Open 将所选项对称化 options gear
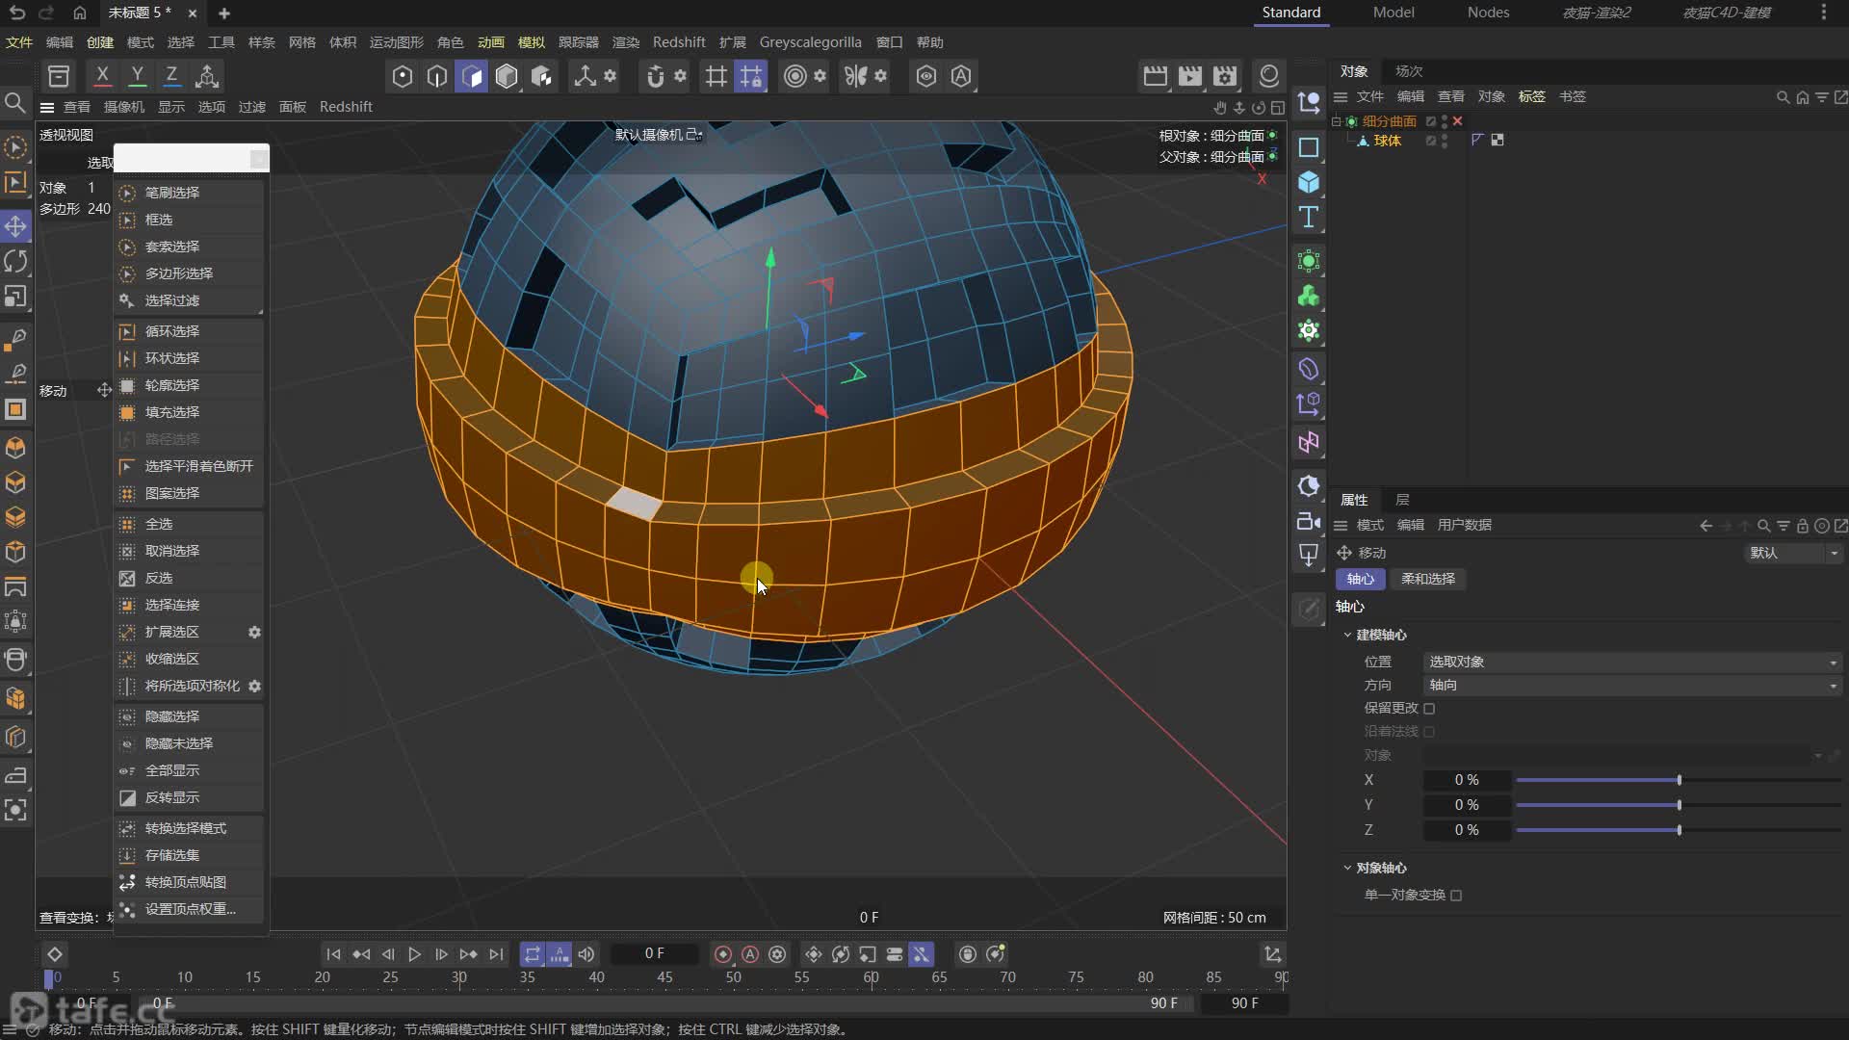This screenshot has width=1849, height=1040. tap(254, 687)
